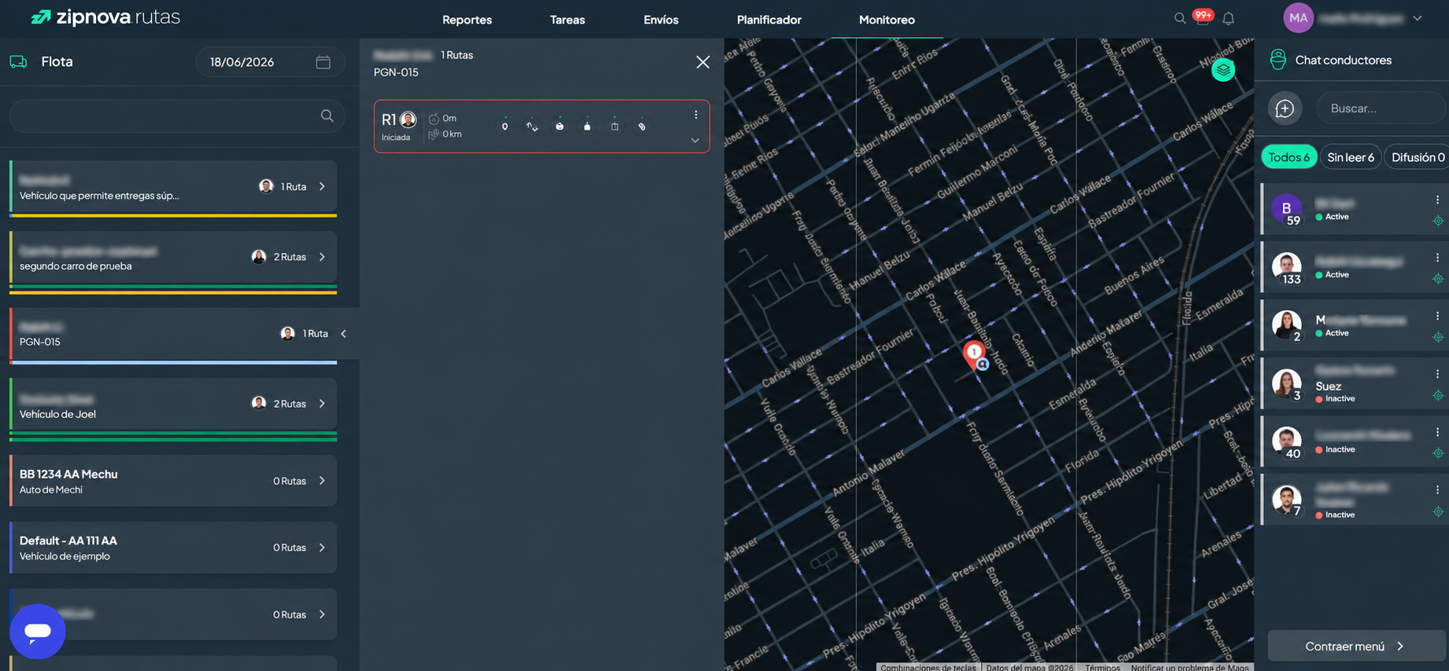Screen dimensions: 1449x671
Task: Expand route R1 details chevron
Action: click(x=695, y=140)
